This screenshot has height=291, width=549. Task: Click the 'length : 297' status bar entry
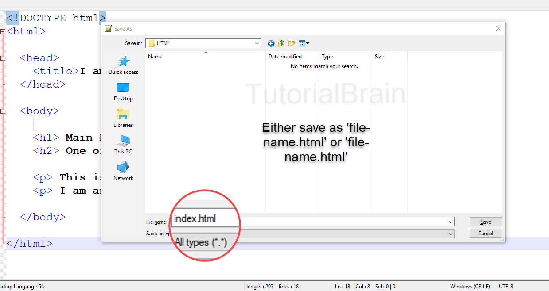coord(260,287)
